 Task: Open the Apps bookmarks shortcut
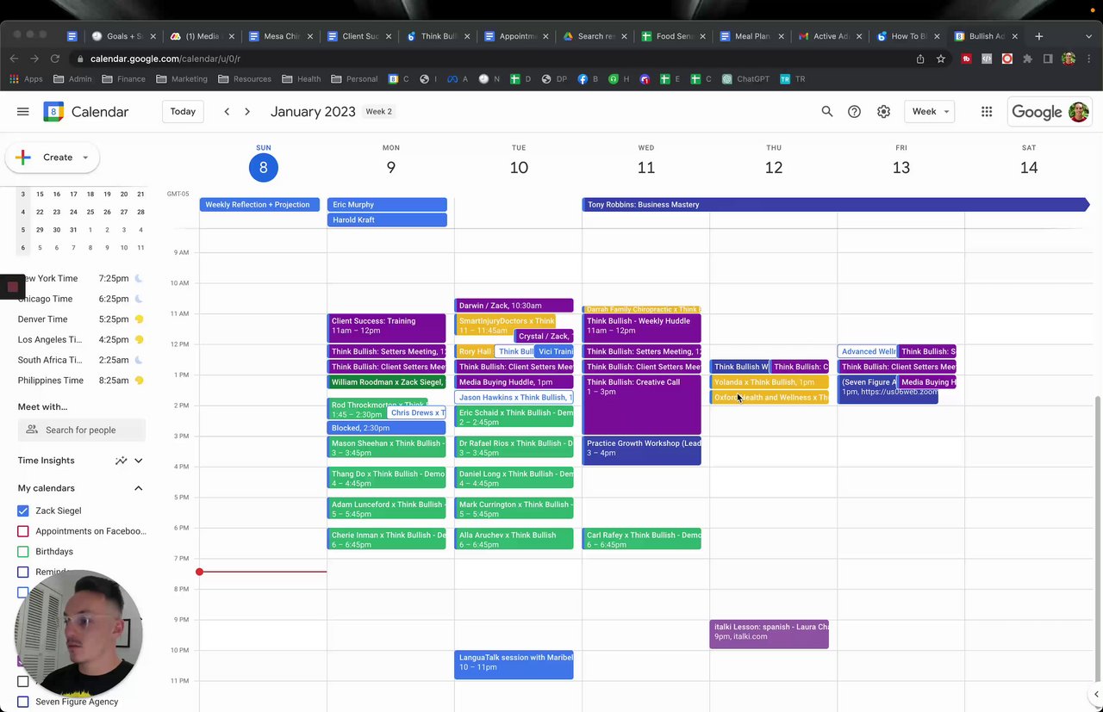click(26, 79)
